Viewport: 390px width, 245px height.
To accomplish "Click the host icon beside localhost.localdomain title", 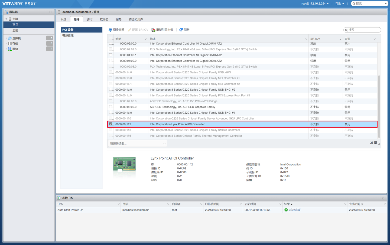I will pos(59,12).
